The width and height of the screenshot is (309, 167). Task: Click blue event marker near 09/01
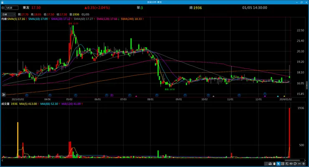185,95
